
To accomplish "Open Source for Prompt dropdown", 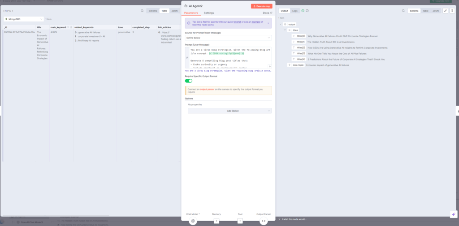I will pos(228,38).
